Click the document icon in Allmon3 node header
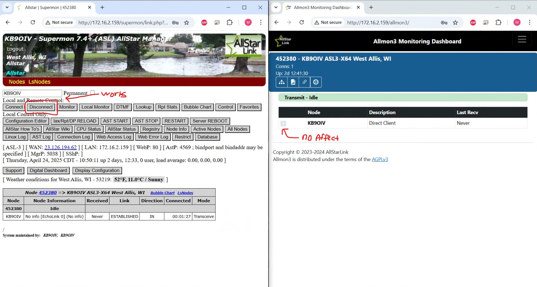Viewport: 537px width, 287px height. pyautogui.click(x=293, y=82)
